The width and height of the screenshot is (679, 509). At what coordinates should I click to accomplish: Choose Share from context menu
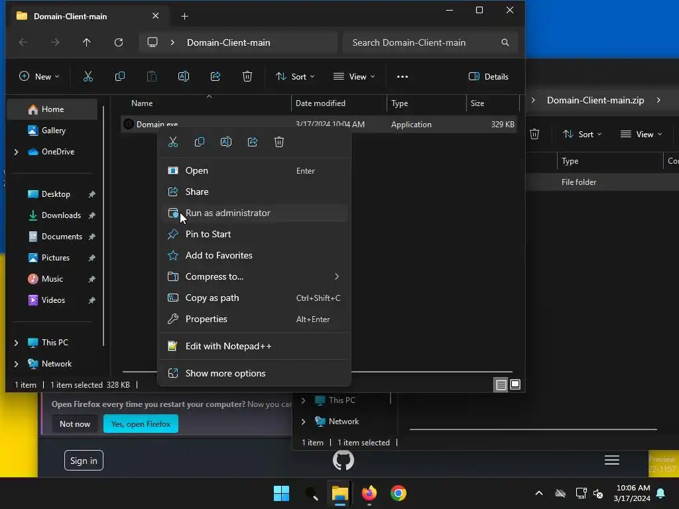click(254, 192)
